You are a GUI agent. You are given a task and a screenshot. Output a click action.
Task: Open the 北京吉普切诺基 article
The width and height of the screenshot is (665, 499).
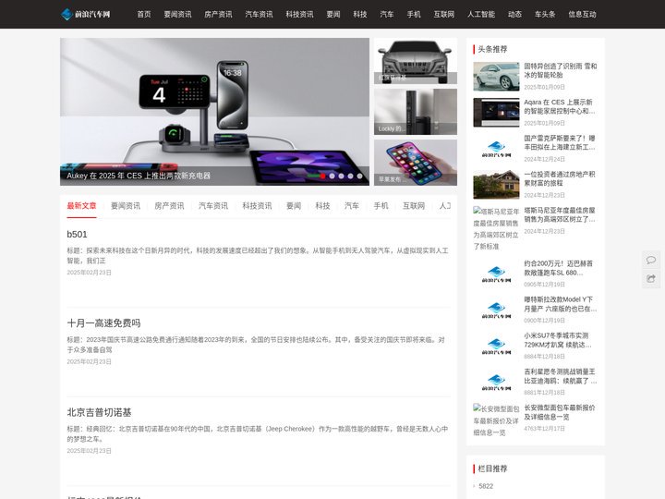pos(99,412)
